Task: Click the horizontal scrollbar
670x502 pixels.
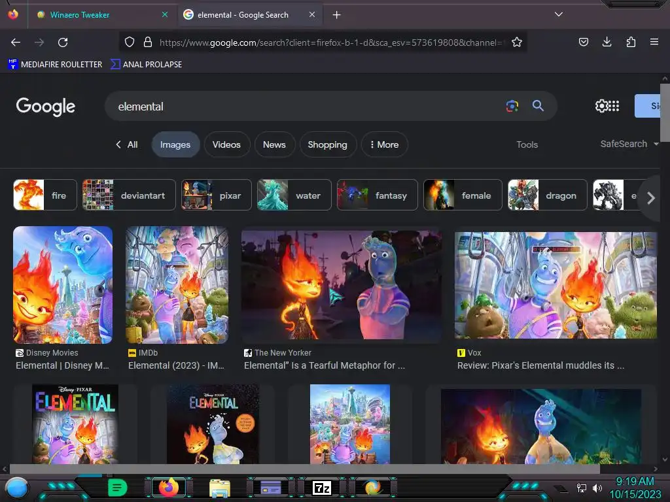Action: tap(305, 469)
